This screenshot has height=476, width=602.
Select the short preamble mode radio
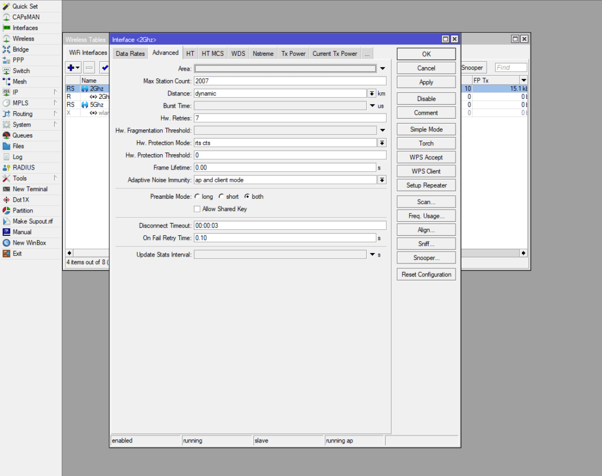coord(221,197)
